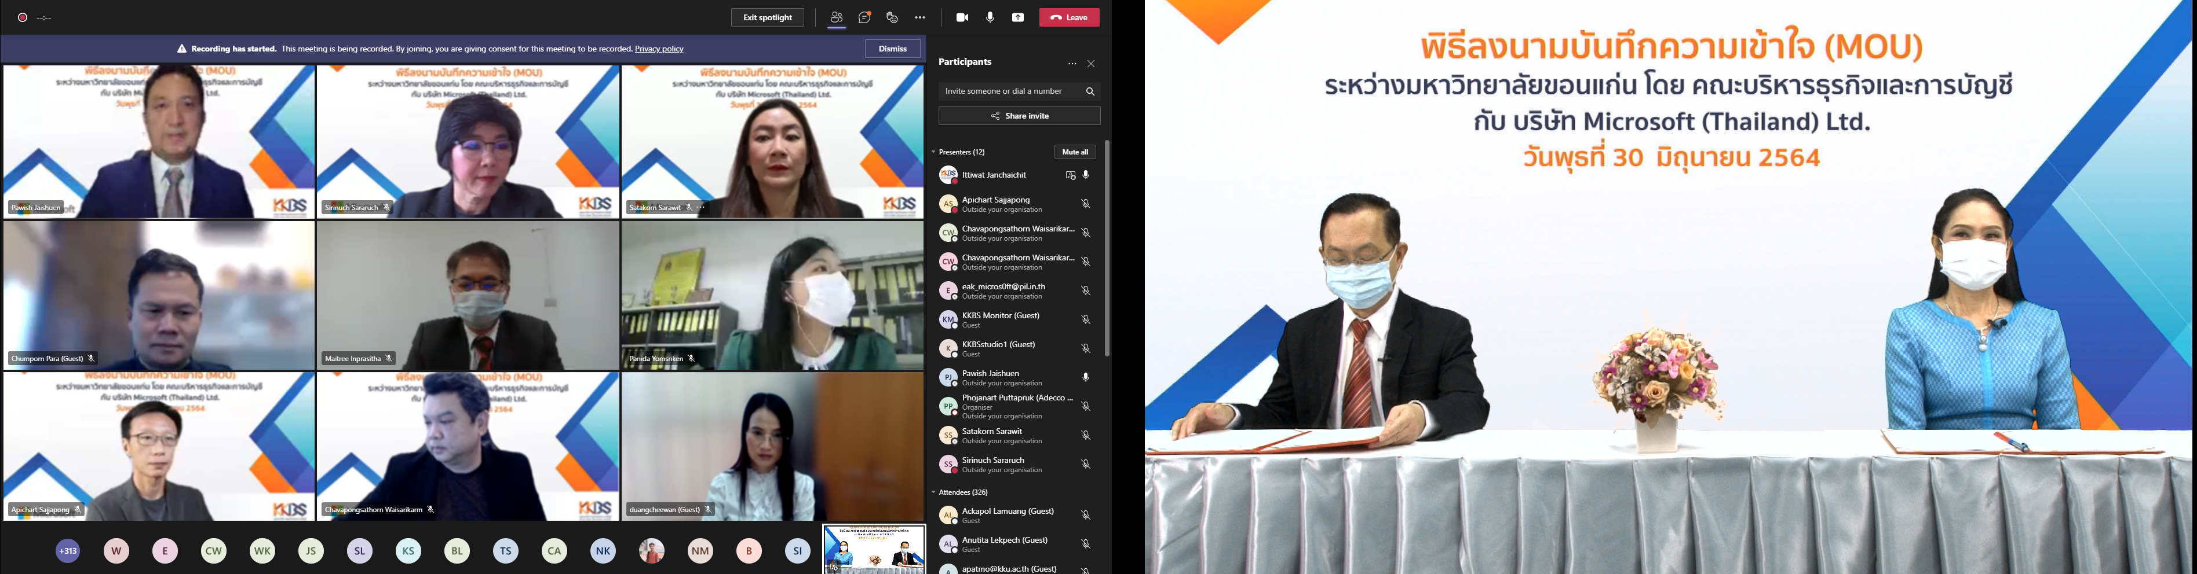Click muted mic icon for Satakorn Sarawit in list
The height and width of the screenshot is (574, 2197).
[1086, 436]
